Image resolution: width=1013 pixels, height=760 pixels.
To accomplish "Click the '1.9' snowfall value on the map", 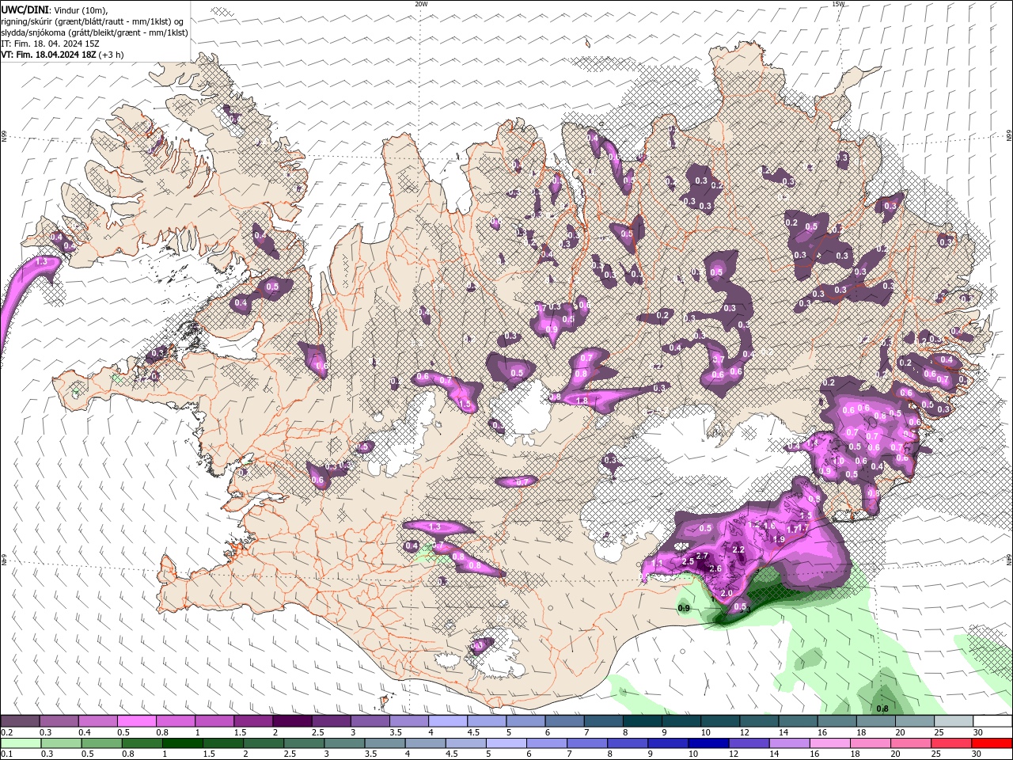I will tap(778, 540).
